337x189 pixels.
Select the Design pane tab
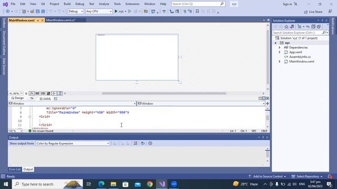(17, 98)
